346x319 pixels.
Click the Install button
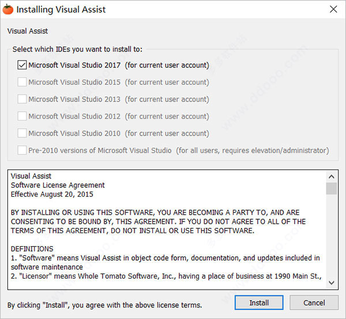pos(259,303)
